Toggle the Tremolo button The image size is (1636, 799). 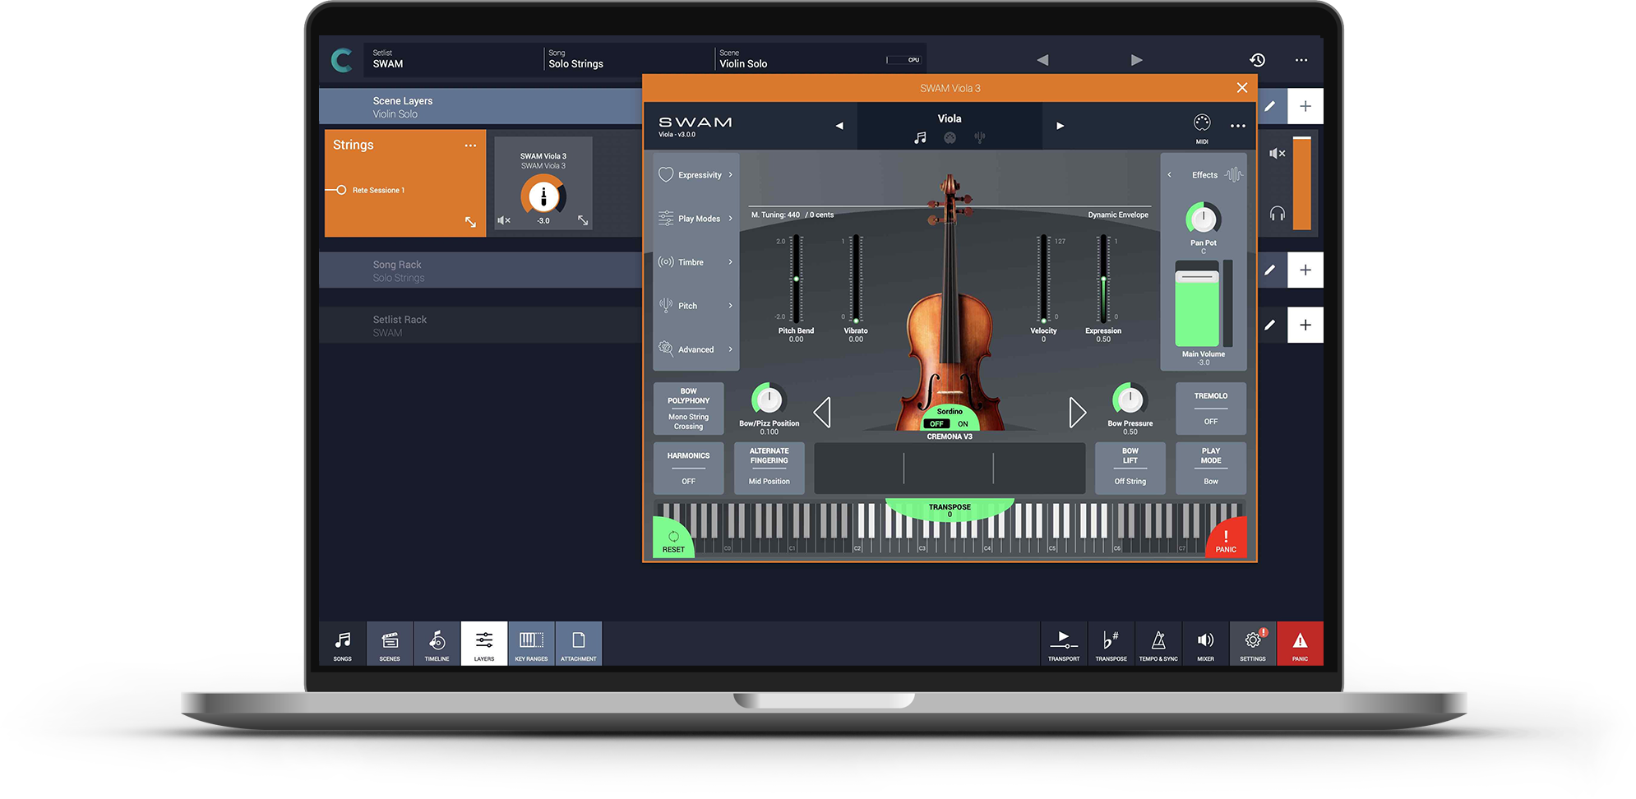tap(1211, 409)
